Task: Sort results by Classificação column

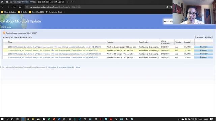Action: (143, 42)
